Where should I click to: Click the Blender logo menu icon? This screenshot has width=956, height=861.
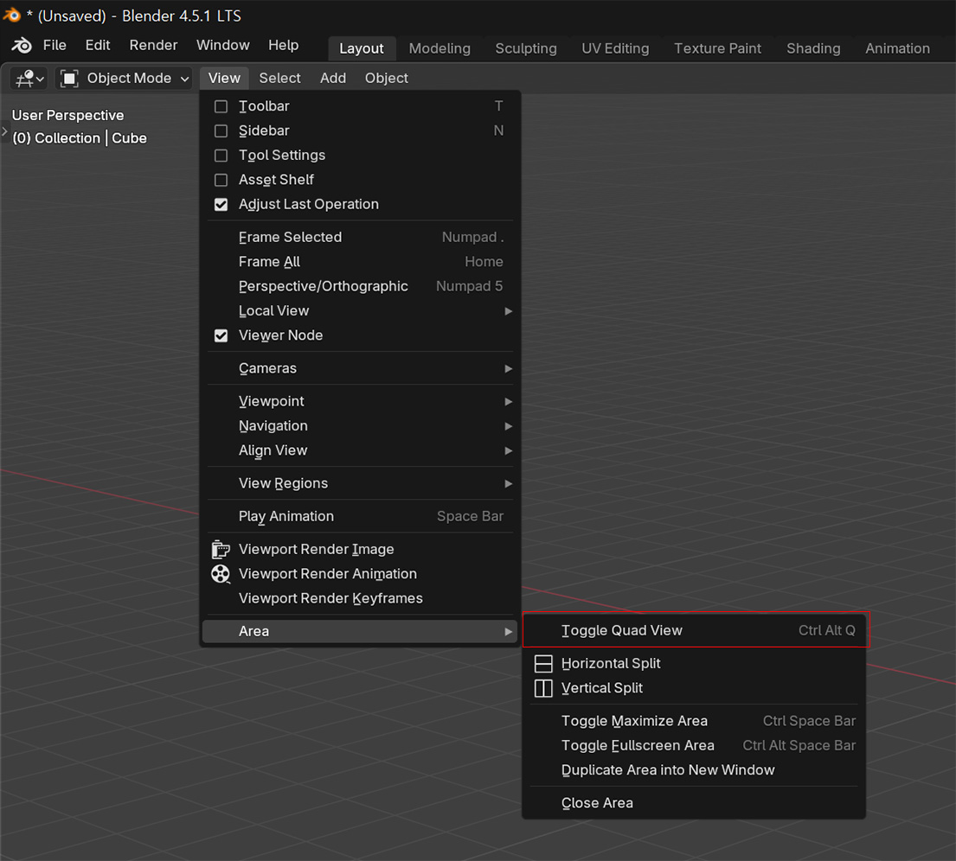(22, 45)
